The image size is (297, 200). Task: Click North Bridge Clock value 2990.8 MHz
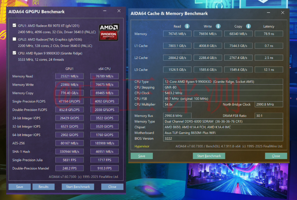[x=269, y=104]
